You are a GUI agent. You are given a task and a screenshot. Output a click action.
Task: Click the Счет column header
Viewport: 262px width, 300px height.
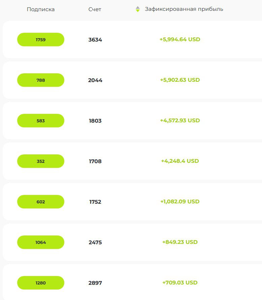click(x=95, y=9)
